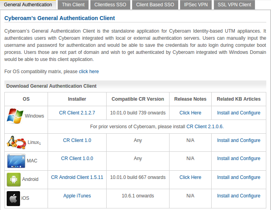Open Windows release notes Click Here link

coord(190,113)
